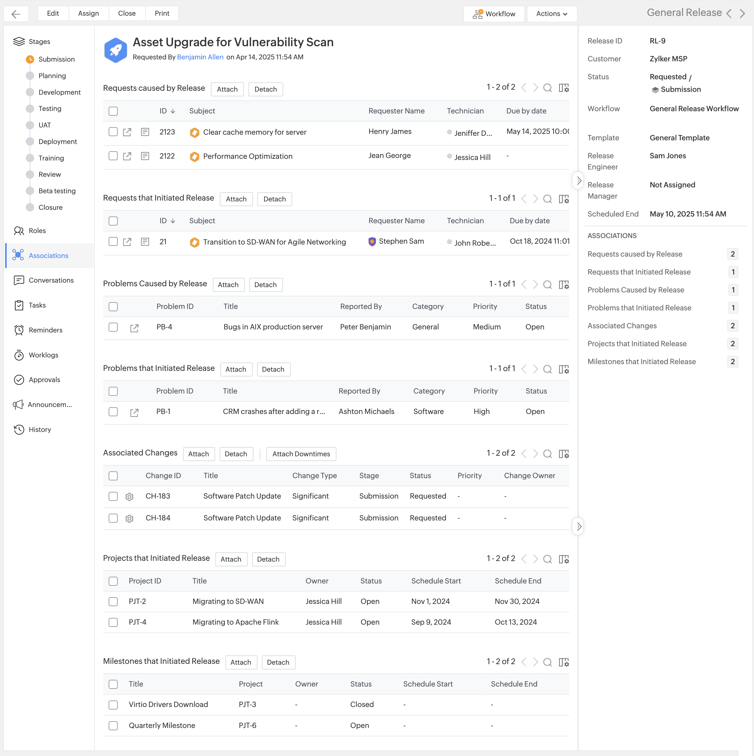Go to next release arrow icon
The height and width of the screenshot is (756, 754).
click(742, 13)
